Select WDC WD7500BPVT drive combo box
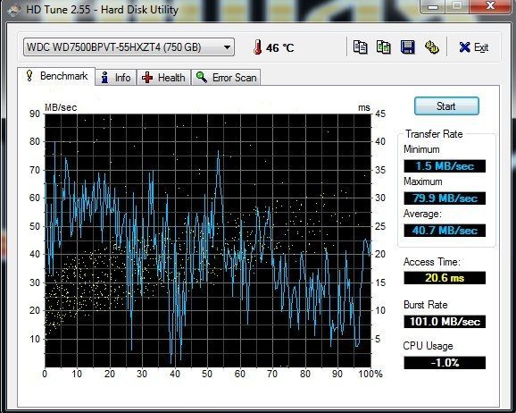Screen dimensions: 516x413 pyautogui.click(x=129, y=47)
